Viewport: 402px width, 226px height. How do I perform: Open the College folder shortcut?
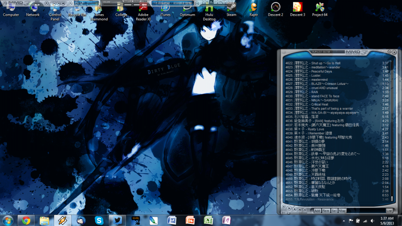121,10
